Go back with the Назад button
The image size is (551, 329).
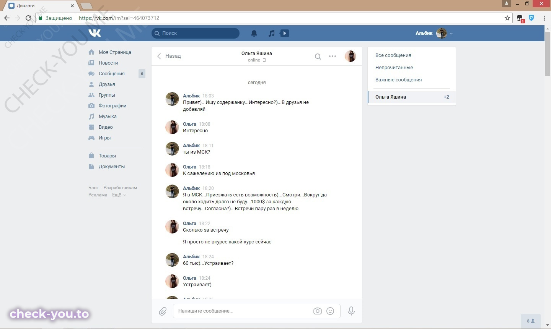[x=169, y=56]
